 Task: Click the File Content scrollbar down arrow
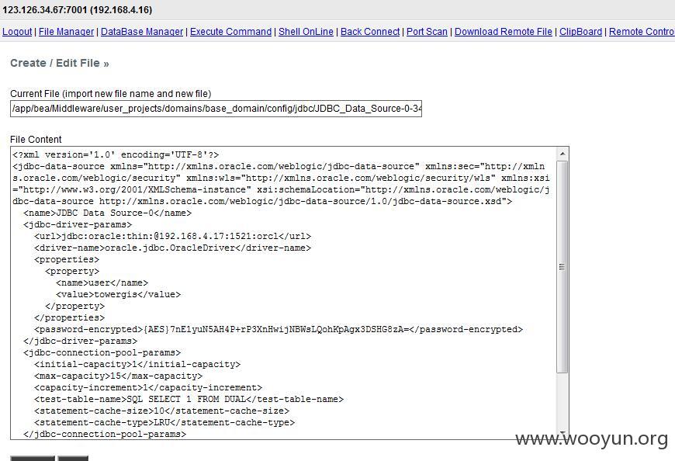click(562, 434)
